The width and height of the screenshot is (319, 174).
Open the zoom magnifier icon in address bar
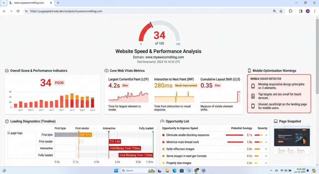pos(274,11)
